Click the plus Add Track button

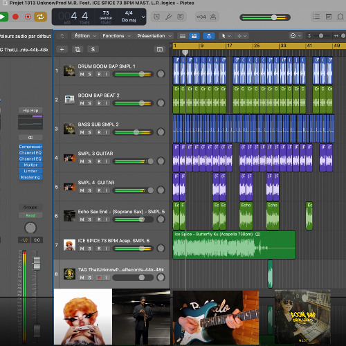tap(62, 49)
